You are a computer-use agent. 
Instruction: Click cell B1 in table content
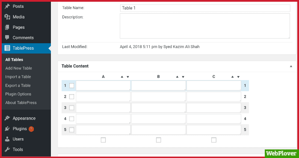(x=158, y=86)
